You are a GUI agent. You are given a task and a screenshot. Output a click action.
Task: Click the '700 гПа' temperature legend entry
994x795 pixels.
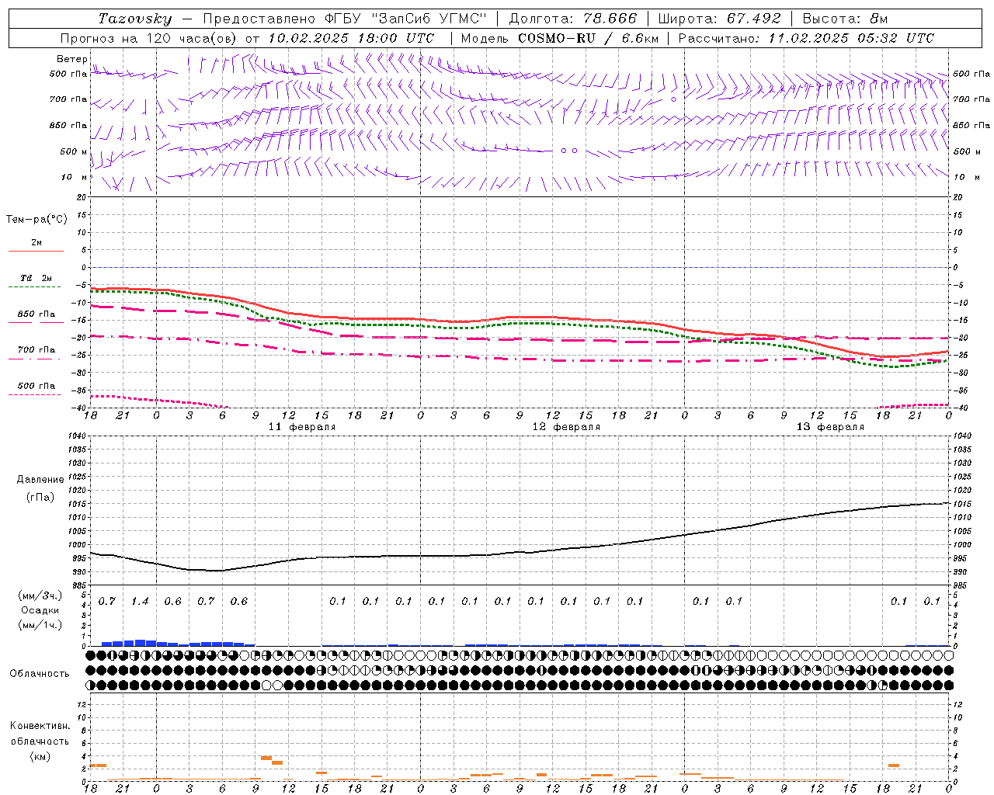point(36,350)
